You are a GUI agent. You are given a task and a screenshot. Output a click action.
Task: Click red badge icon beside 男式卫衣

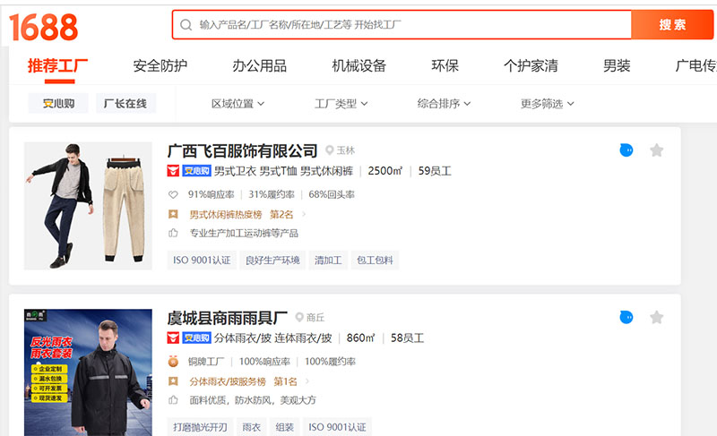[x=173, y=171]
